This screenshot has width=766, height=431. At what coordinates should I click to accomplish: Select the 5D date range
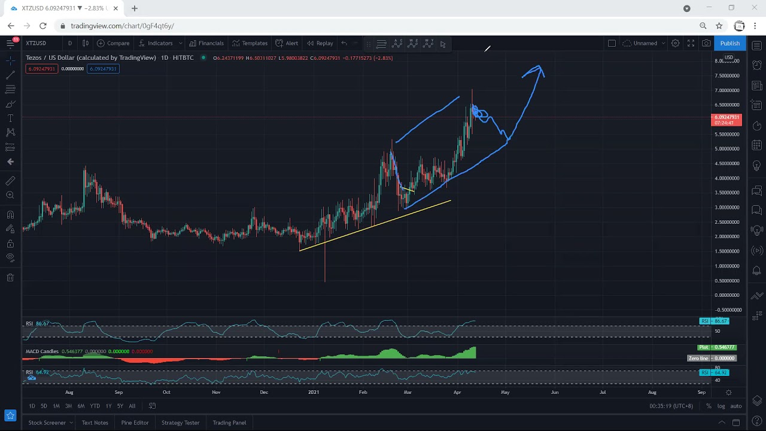[44, 406]
